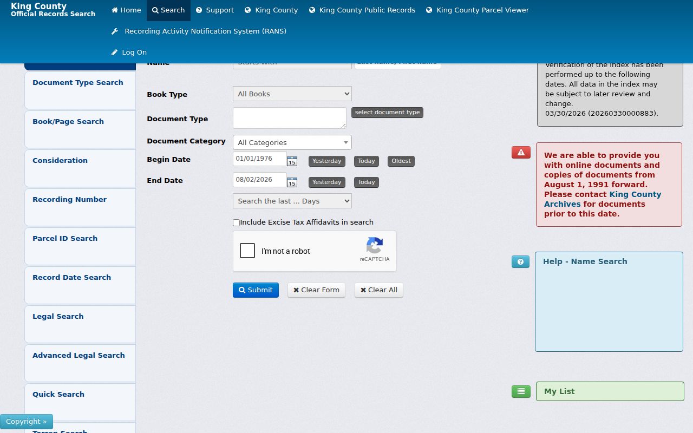
Task: Select the Parcel ID Search tab
Action: pos(80,246)
